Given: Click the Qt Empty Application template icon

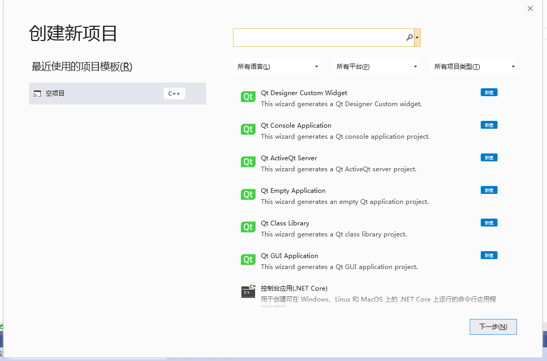Looking at the screenshot, I should coord(248,194).
